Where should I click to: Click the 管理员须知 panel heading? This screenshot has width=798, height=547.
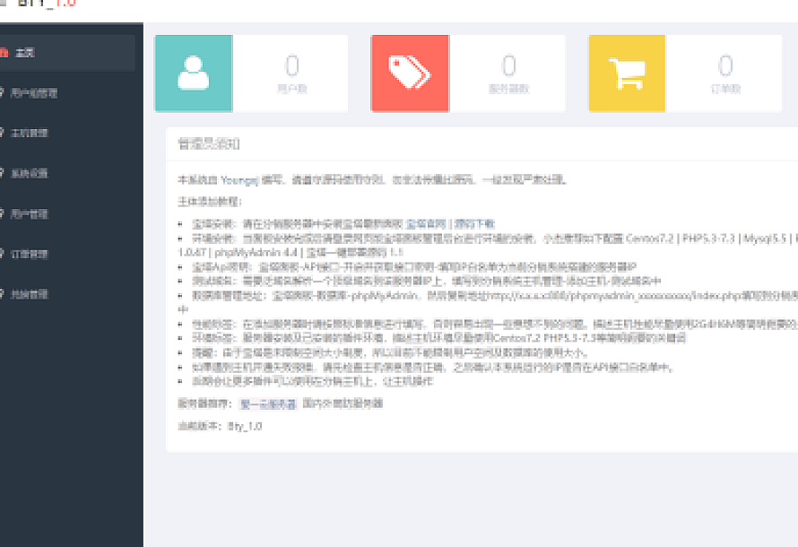[208, 143]
